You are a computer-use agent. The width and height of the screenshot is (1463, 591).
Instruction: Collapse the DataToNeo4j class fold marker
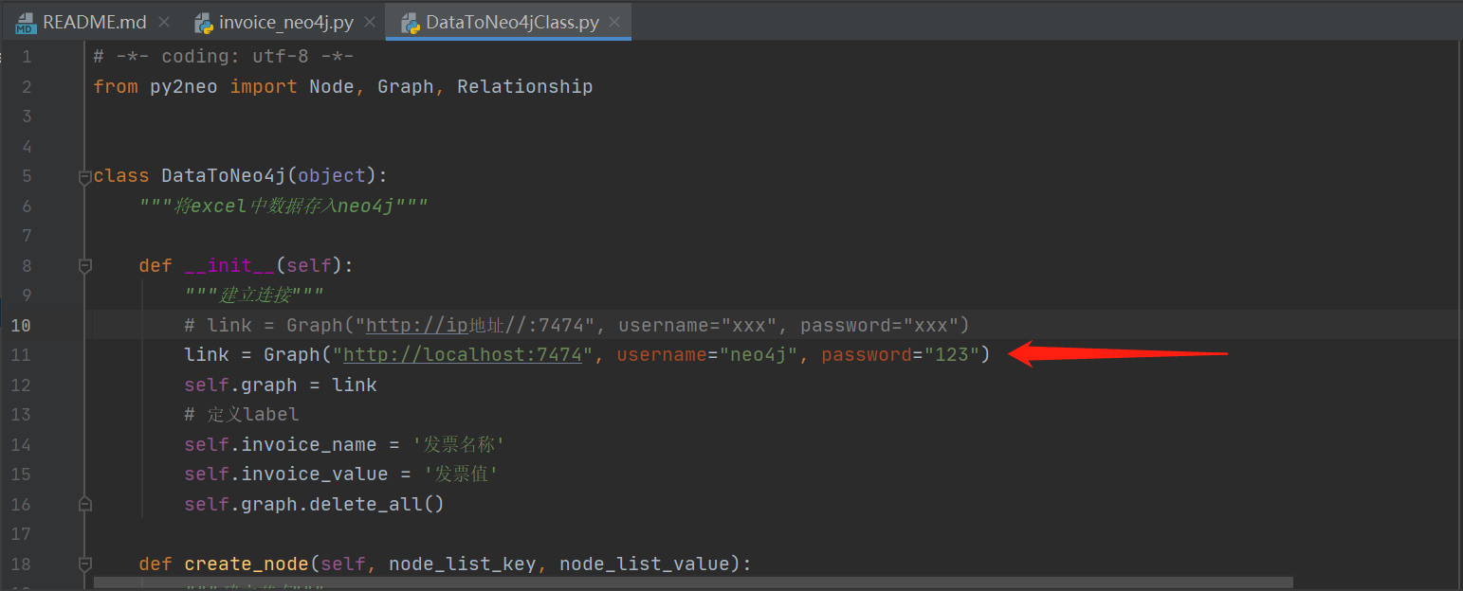pos(84,175)
